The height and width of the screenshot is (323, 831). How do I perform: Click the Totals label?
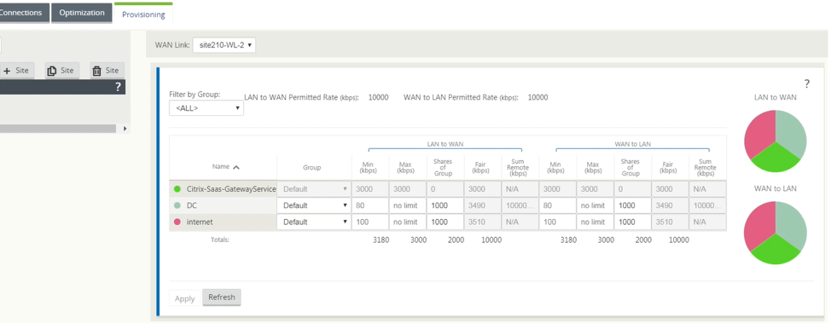pos(220,239)
